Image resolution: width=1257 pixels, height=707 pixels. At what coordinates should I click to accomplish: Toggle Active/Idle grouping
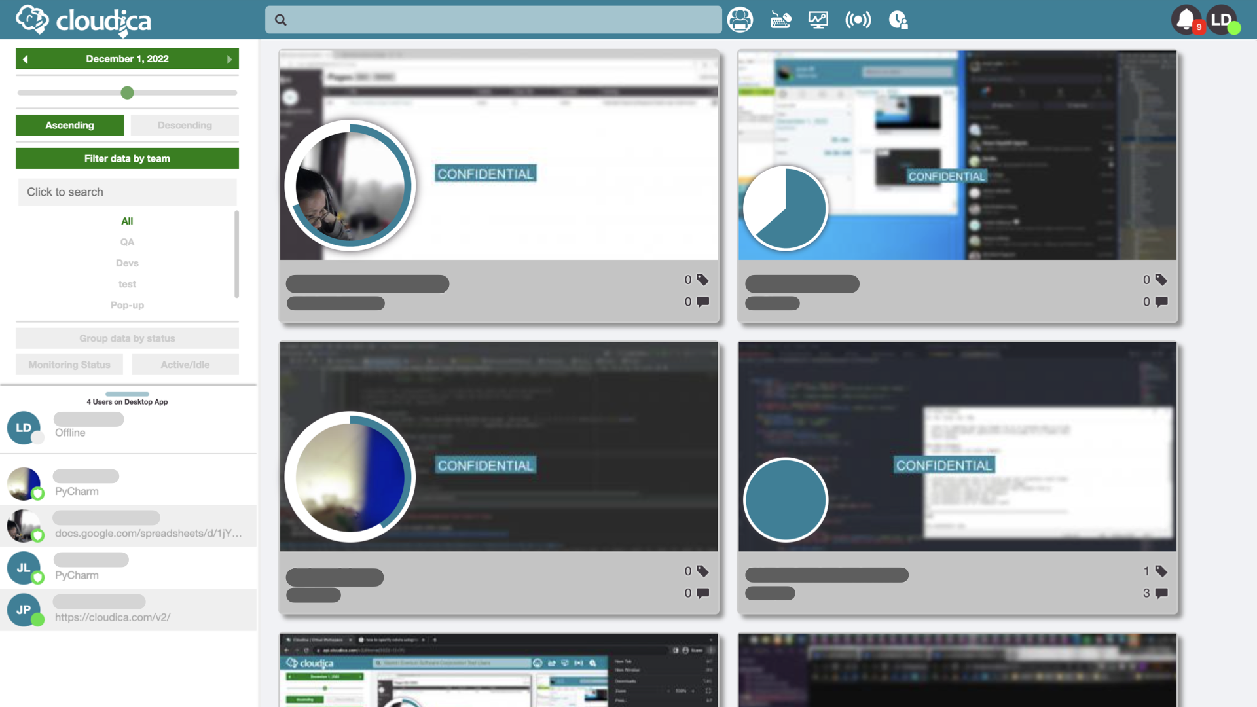point(185,365)
